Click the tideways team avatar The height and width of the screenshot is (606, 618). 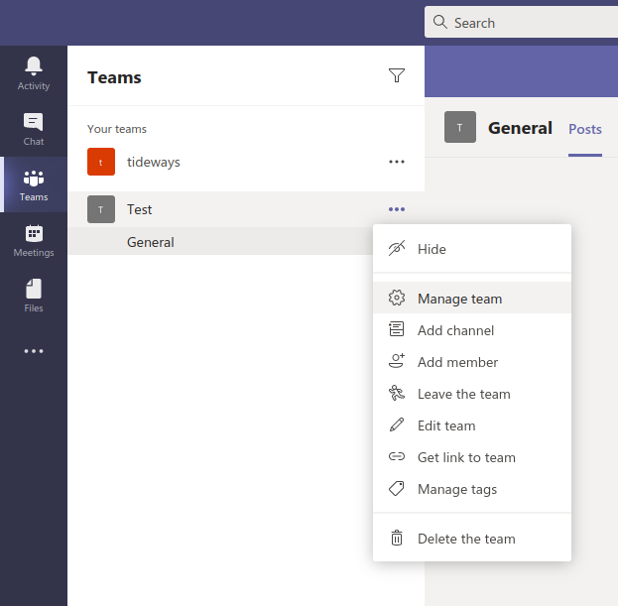pyautogui.click(x=101, y=162)
